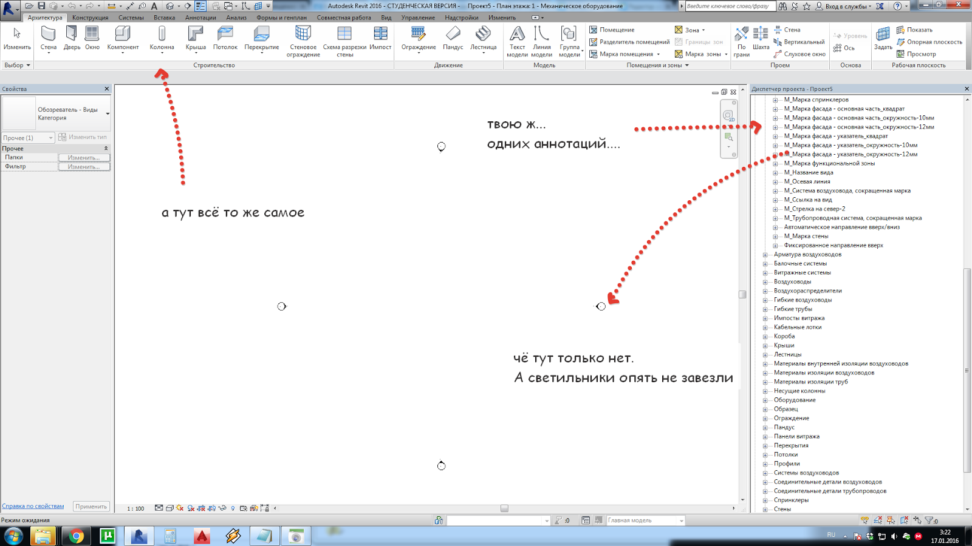The width and height of the screenshot is (972, 546).
Task: Select Оборудование in project browser
Action: (x=795, y=400)
